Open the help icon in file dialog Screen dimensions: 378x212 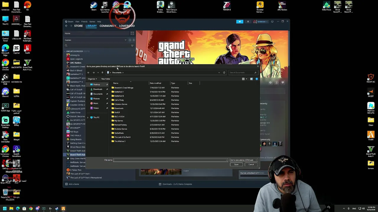[257, 79]
